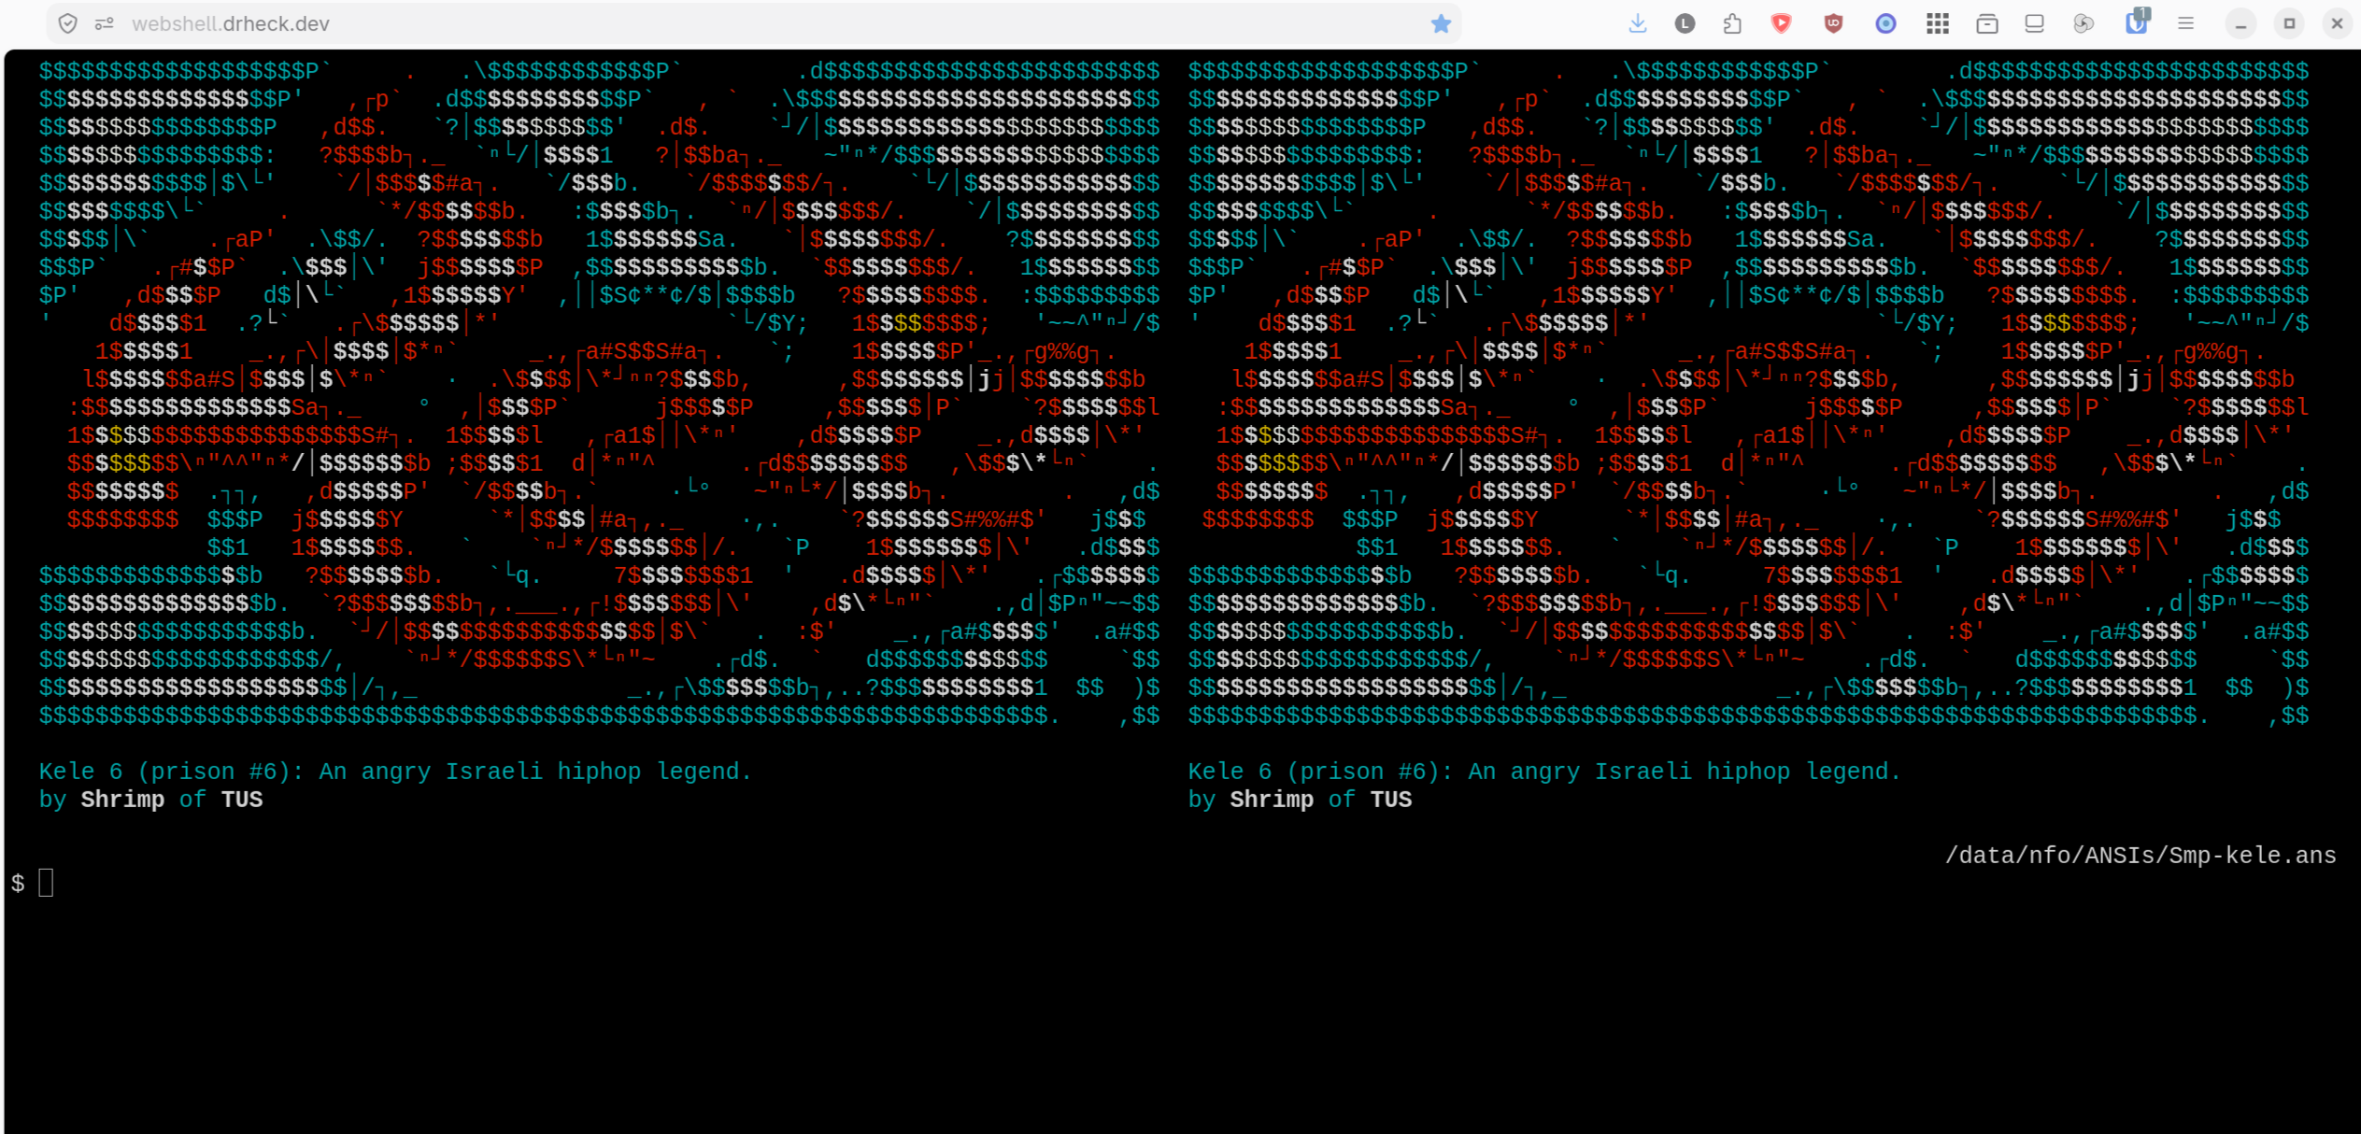
Task: Close the browser window
Action: [x=2337, y=23]
